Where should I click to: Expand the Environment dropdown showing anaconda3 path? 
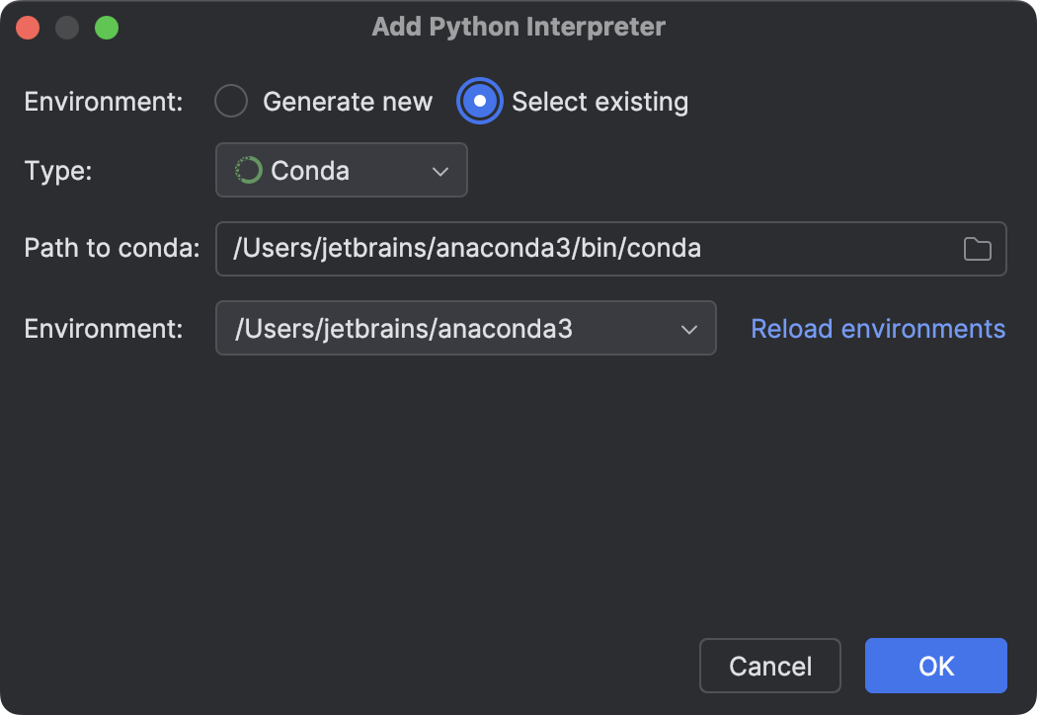464,328
